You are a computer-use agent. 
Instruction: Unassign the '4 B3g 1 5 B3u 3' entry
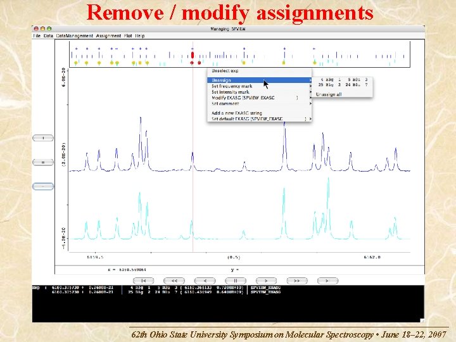click(344, 79)
